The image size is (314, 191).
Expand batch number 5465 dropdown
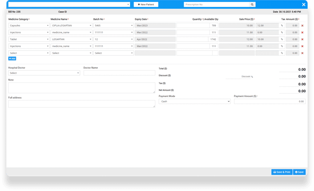tap(113, 26)
